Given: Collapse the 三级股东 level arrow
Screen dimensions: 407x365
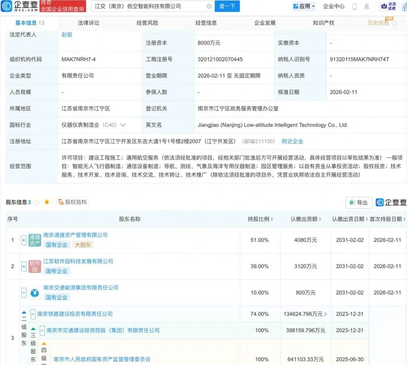Looking at the screenshot, I should pyautogui.click(x=33, y=329).
